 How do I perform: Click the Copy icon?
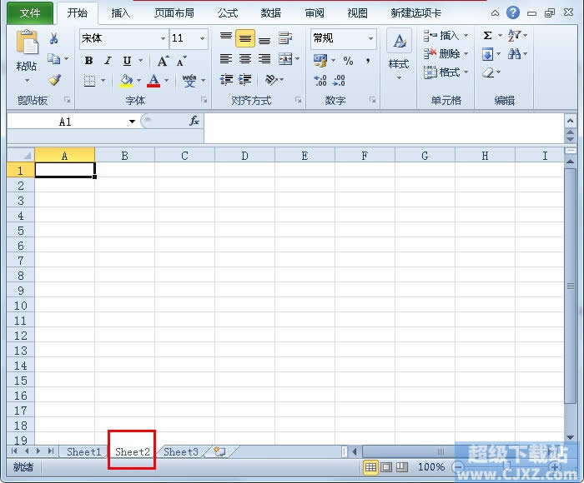coord(54,59)
